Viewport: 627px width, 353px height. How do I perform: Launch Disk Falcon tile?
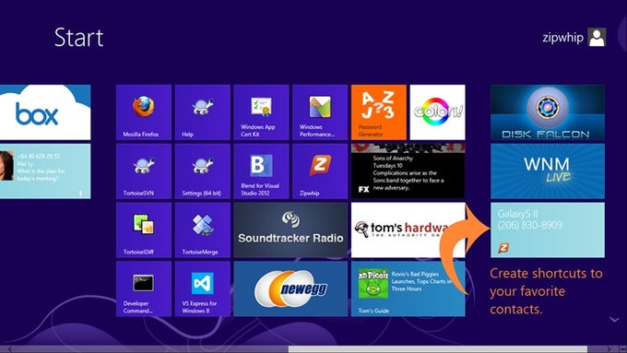[548, 112]
